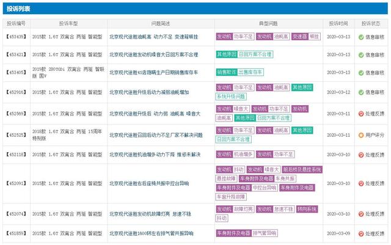The image size is (391, 245).
Task: Click 2019款 280TGDi 车型 cell
Action: pos(68,72)
